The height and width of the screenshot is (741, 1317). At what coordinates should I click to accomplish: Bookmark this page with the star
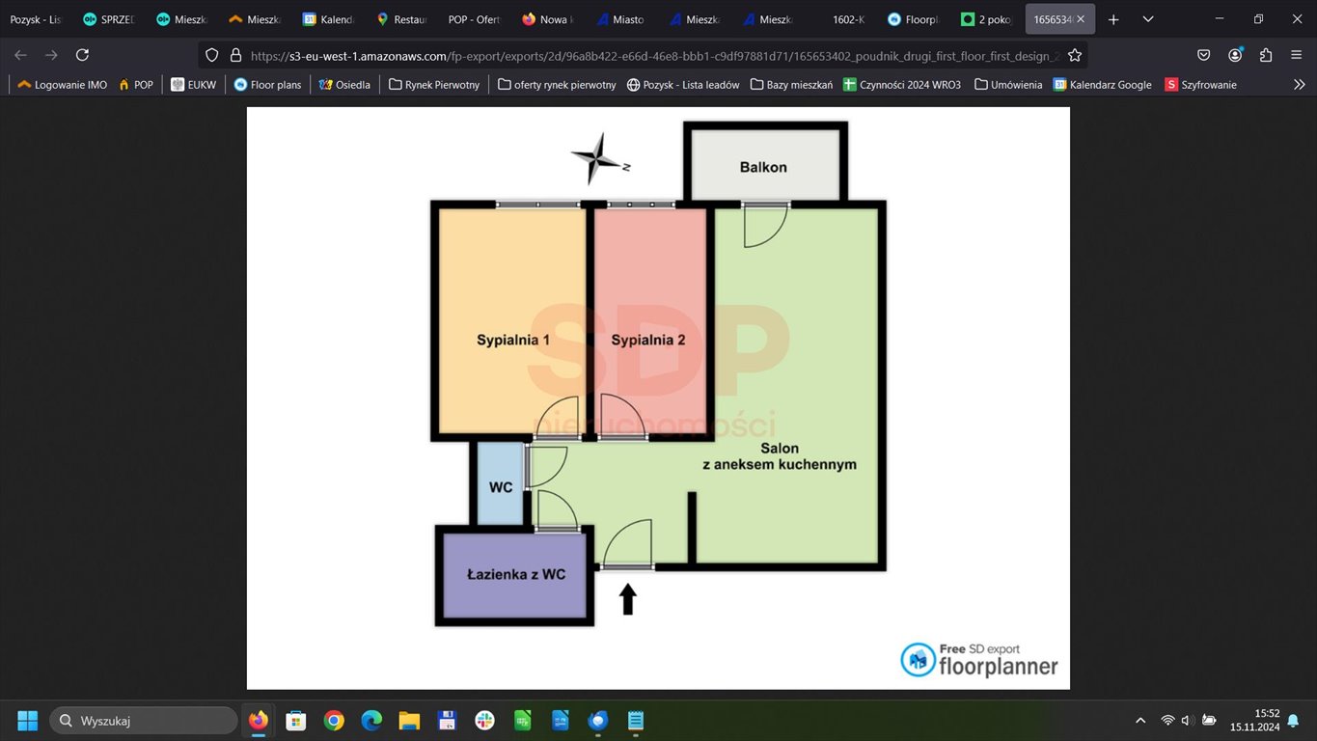tap(1075, 55)
